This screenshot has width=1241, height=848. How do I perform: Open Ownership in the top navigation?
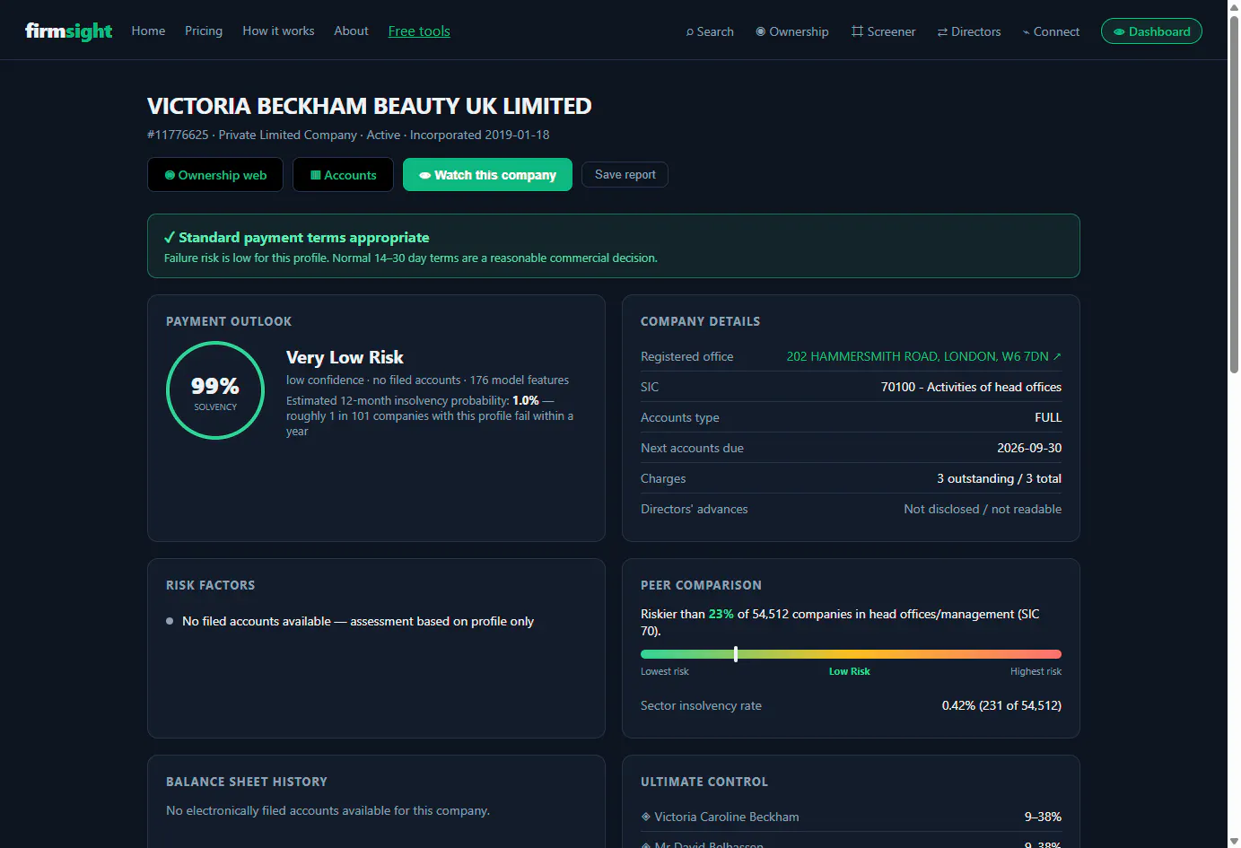pyautogui.click(x=792, y=31)
